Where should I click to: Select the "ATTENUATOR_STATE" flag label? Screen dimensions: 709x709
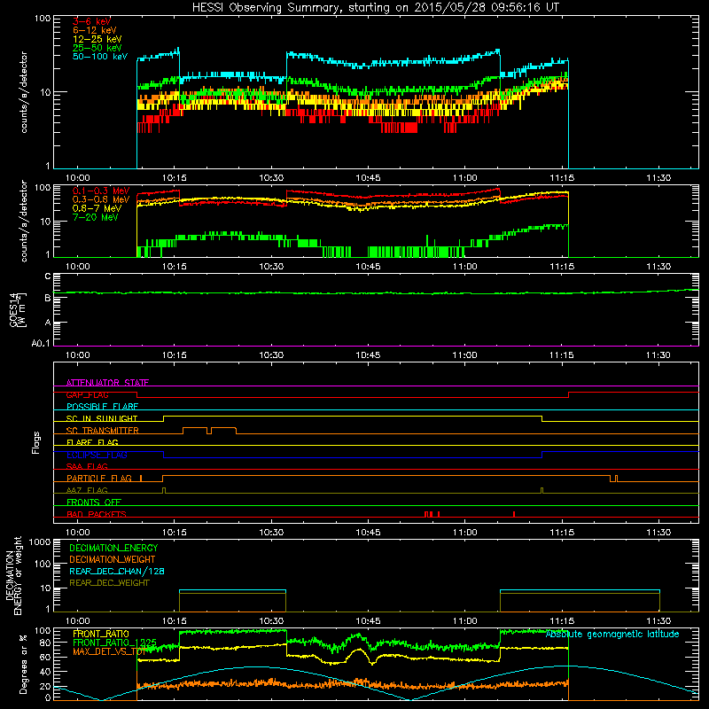[x=107, y=383]
